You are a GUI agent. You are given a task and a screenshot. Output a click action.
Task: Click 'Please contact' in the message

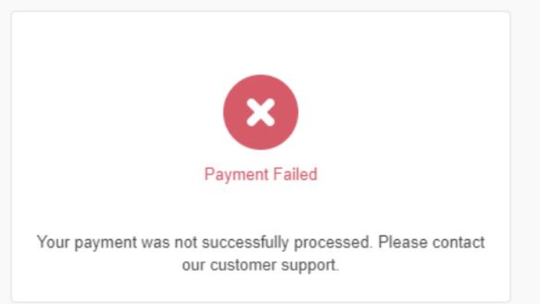pos(431,242)
